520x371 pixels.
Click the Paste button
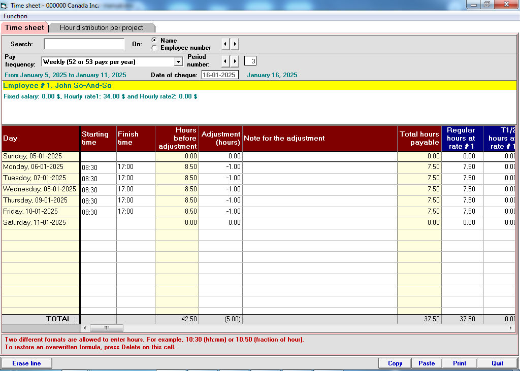pos(427,363)
